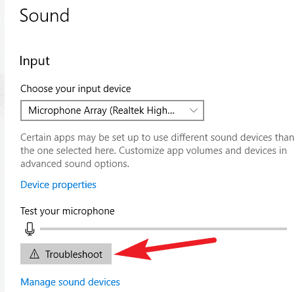The width and height of the screenshot is (308, 292).
Task: Click the red arrow pointing at Troubleshoot
Action: coord(165,249)
